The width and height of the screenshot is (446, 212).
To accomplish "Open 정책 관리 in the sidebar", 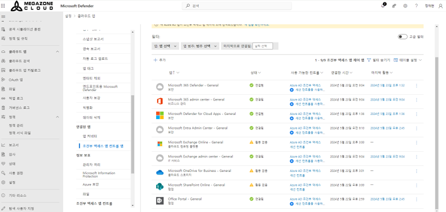I will pyautogui.click(x=16, y=125).
